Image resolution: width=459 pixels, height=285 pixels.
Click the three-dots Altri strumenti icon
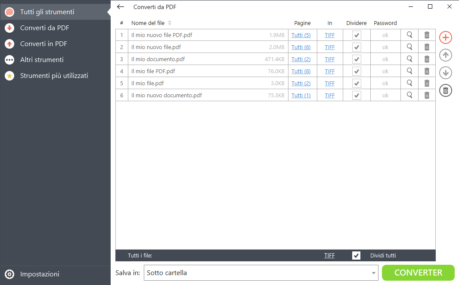click(9, 60)
